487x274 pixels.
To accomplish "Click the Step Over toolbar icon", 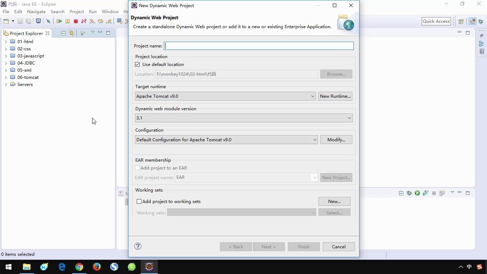I will point(100,21).
